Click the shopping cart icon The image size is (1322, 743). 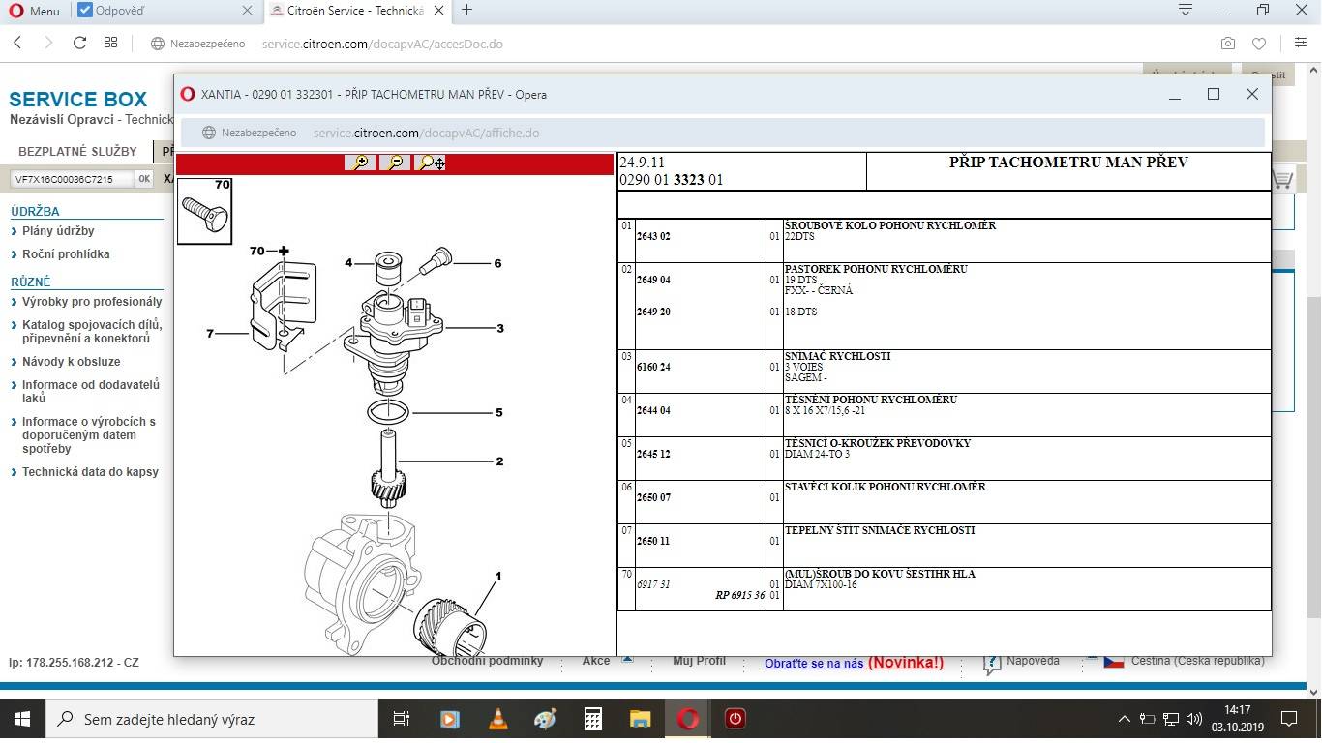point(1283,179)
